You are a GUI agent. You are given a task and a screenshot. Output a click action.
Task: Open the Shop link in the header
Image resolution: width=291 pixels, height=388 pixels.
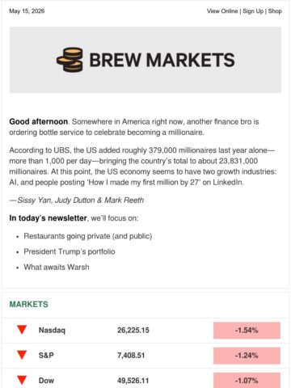[x=275, y=11]
